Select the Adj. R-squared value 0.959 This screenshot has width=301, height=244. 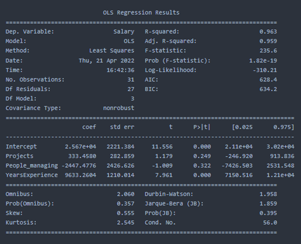coord(268,41)
